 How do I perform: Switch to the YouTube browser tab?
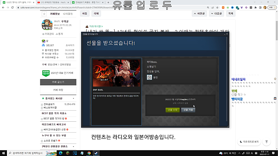click(x=53, y=2)
